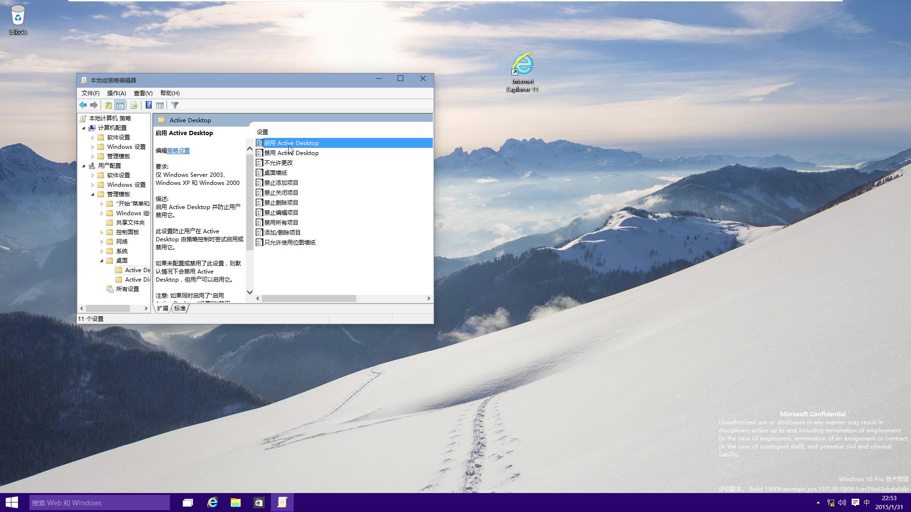Click the Forward navigation arrow in toolbar

[x=94, y=105]
